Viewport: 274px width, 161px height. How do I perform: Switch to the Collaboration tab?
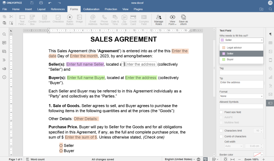click(91, 9)
